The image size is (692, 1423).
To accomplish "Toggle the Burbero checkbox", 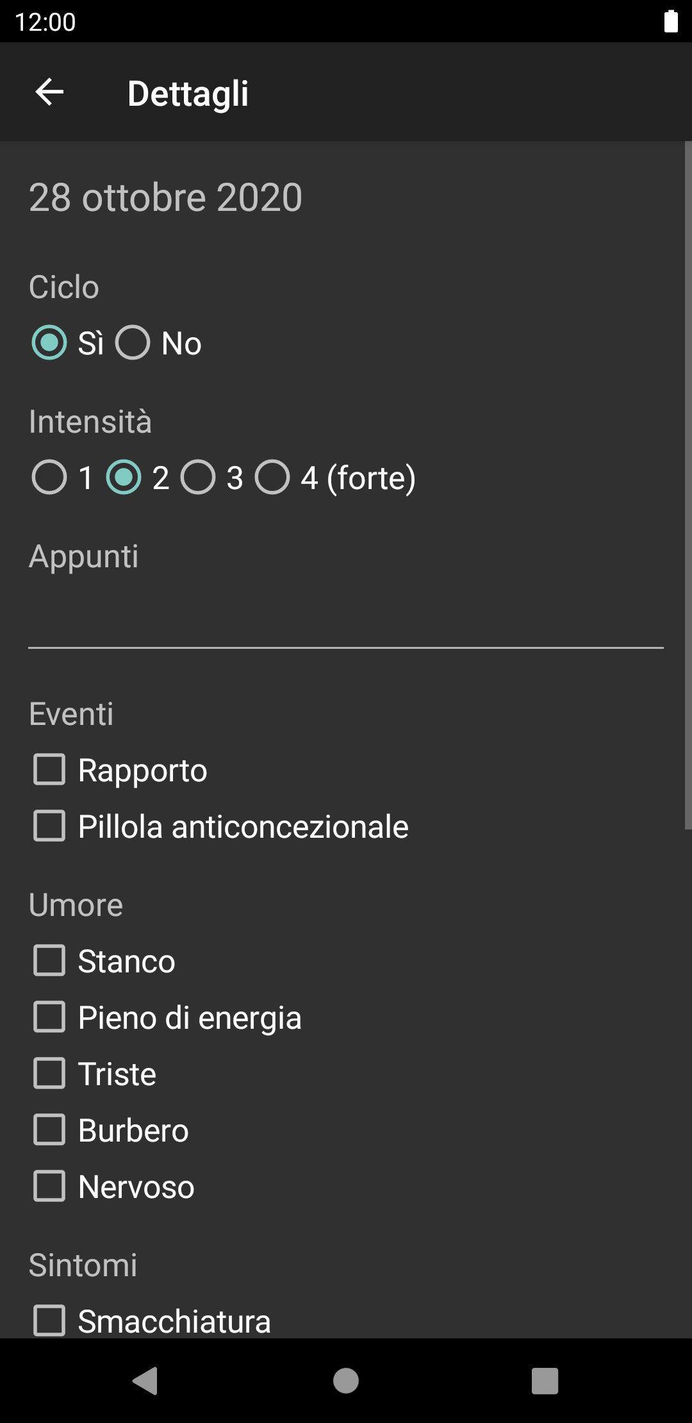I will click(x=49, y=1130).
